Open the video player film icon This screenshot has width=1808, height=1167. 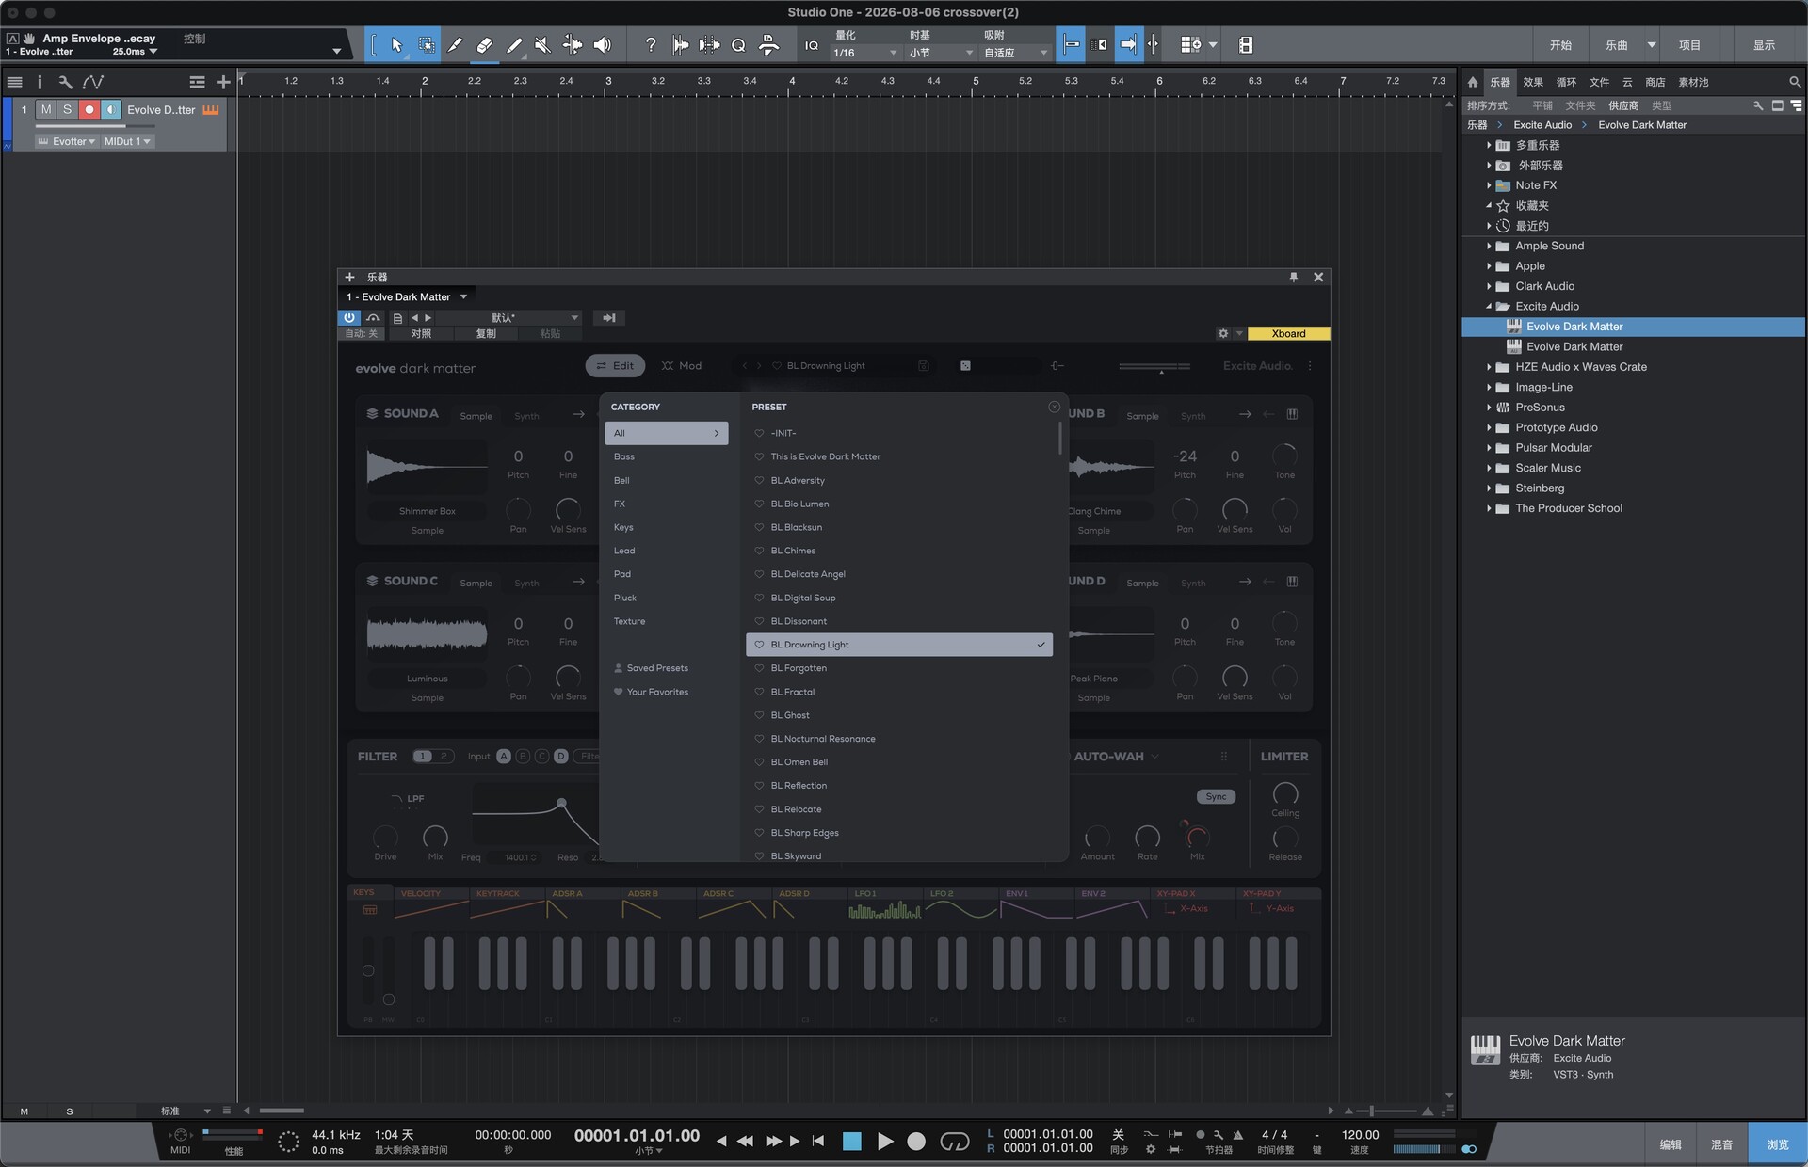1246,44
